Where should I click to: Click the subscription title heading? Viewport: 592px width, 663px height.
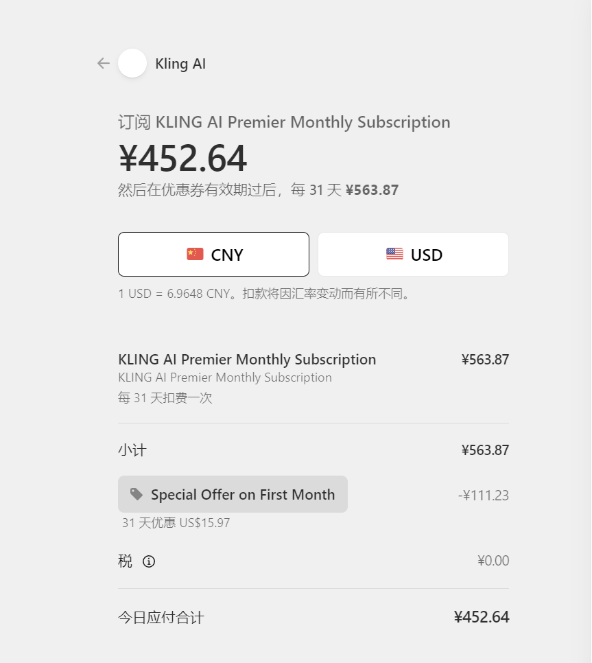click(285, 122)
